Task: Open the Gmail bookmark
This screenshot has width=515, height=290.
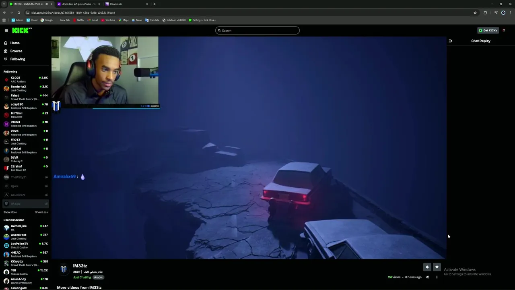Action: click(93, 20)
